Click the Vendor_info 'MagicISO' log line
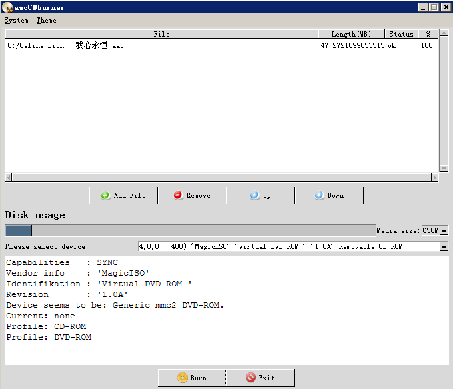Screen dimensions: 453x389 point(77,273)
